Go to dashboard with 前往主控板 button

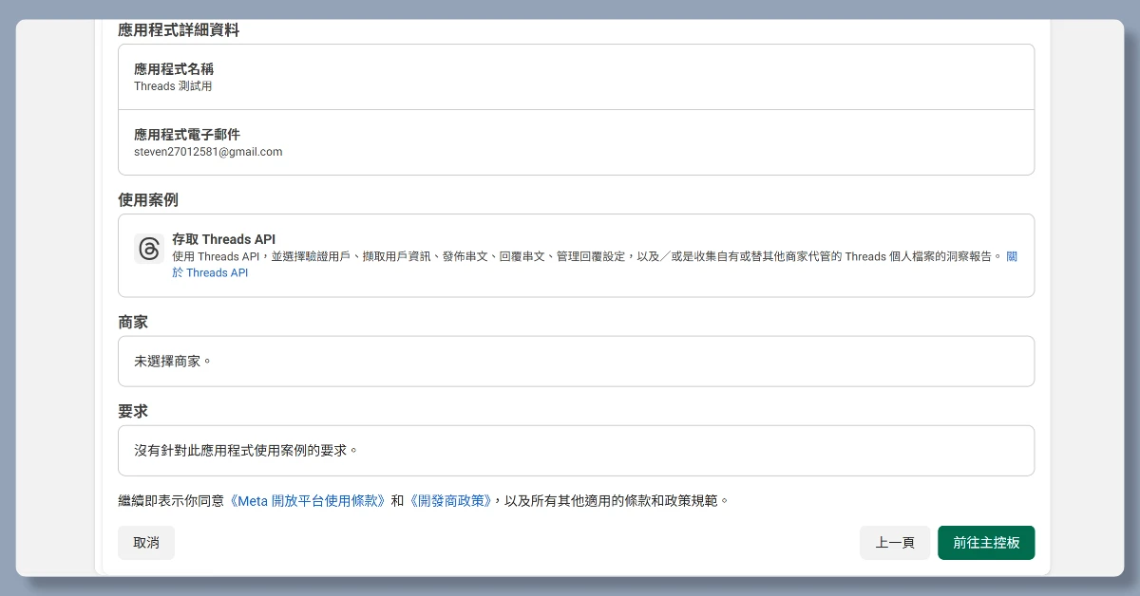[x=986, y=543]
